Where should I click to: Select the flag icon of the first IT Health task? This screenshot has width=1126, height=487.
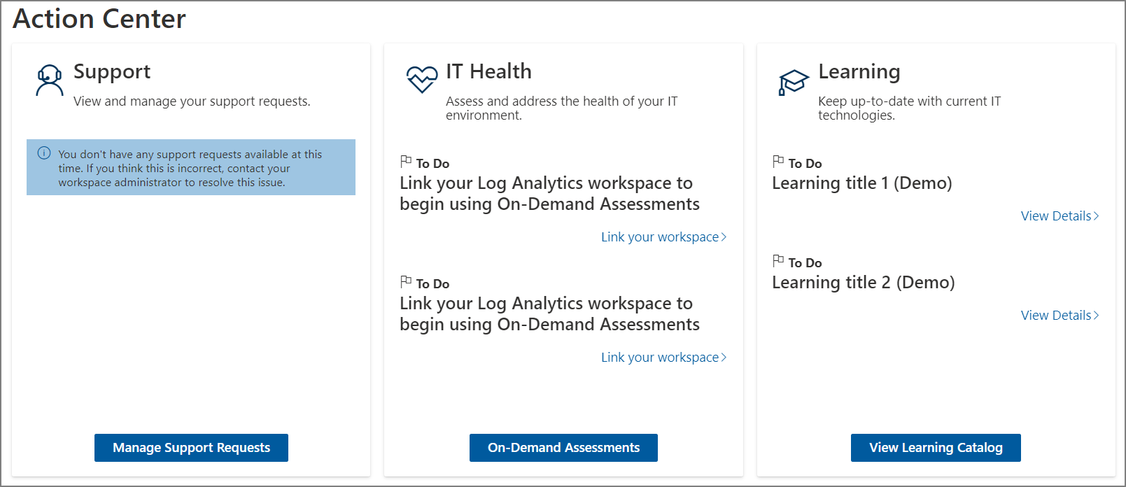click(x=406, y=162)
